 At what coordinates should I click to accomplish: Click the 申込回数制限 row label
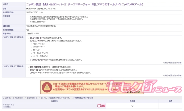coord(8,30)
